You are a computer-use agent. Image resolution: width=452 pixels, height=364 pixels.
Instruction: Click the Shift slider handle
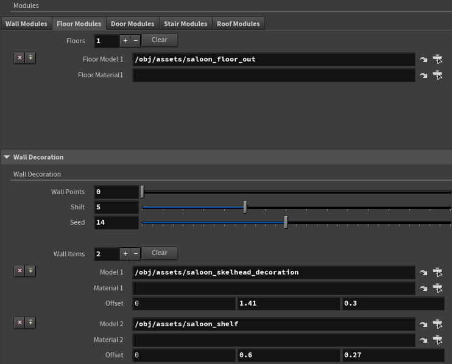click(x=245, y=208)
